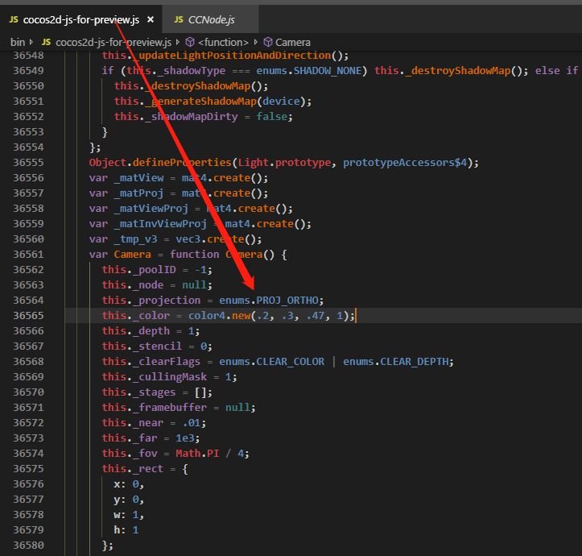The height and width of the screenshot is (556, 582).
Task: Close the cocos2d-js-for-preview.js tab
Action: click(x=151, y=19)
